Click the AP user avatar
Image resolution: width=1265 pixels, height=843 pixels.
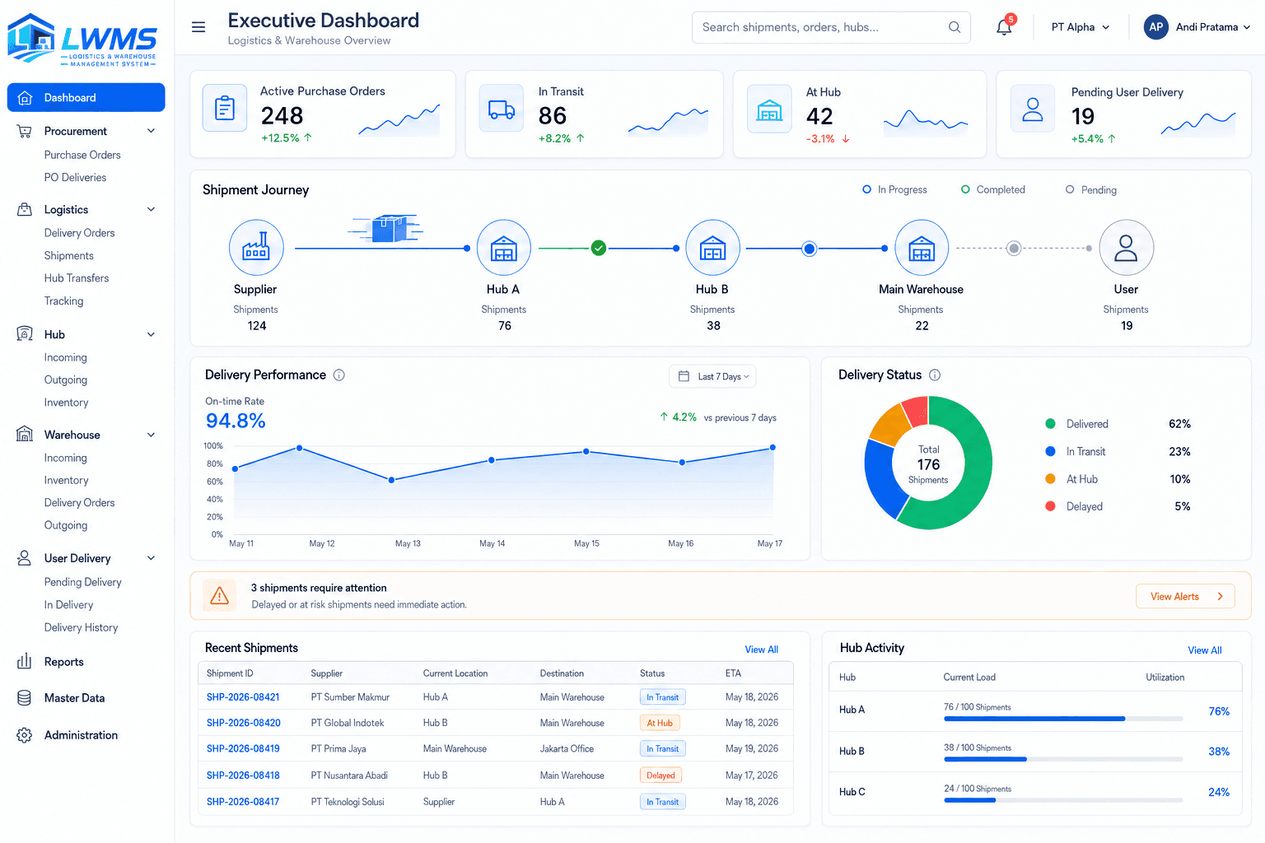pos(1156,27)
